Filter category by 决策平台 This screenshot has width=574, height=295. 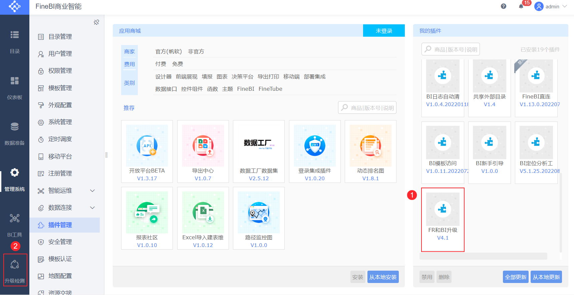[x=242, y=76]
